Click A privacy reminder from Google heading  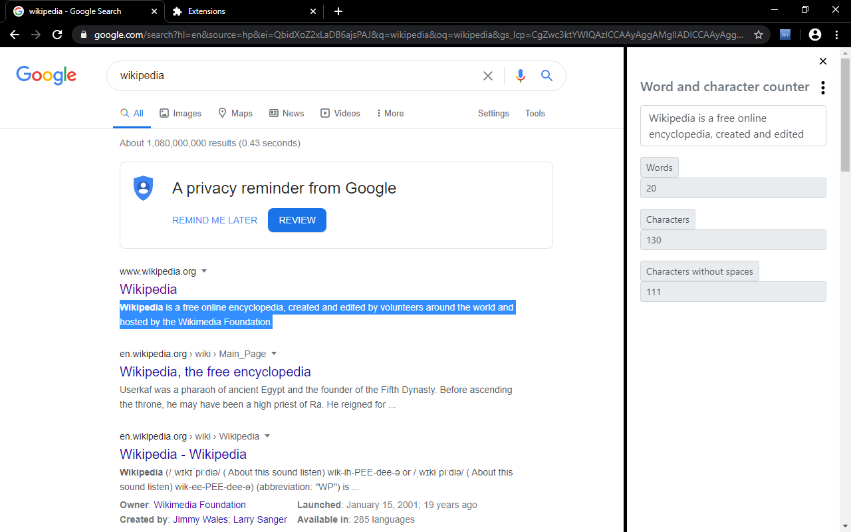[284, 188]
